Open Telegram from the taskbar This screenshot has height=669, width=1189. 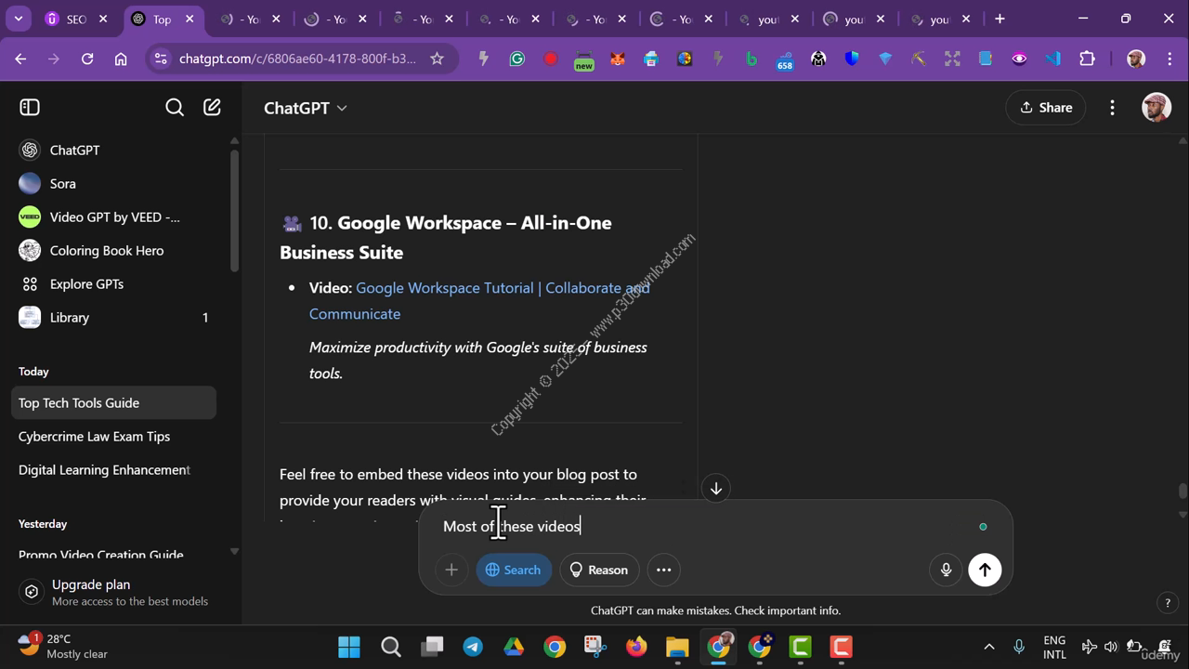click(x=473, y=647)
